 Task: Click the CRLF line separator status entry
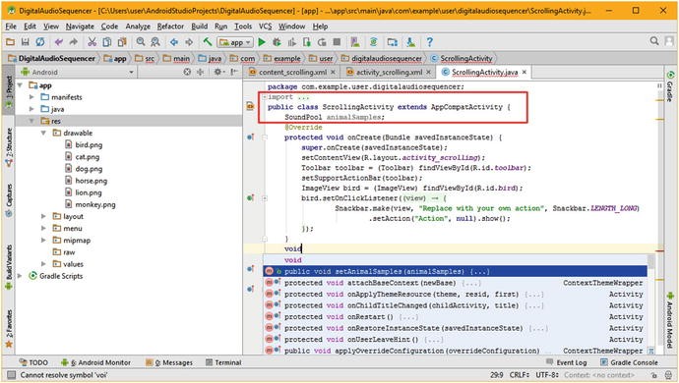pyautogui.click(x=520, y=375)
